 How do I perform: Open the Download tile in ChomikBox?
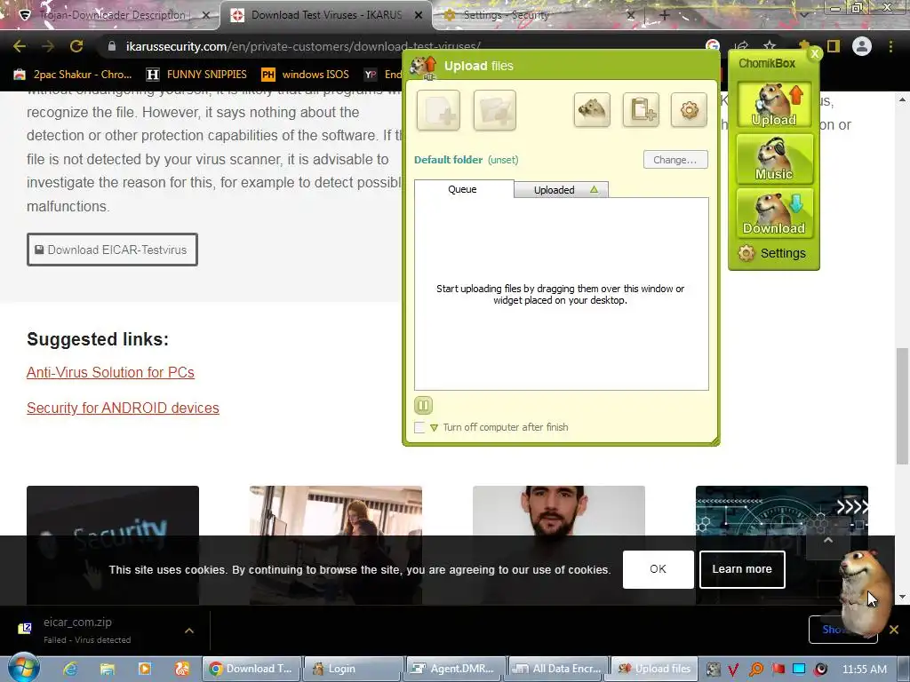pos(774,213)
